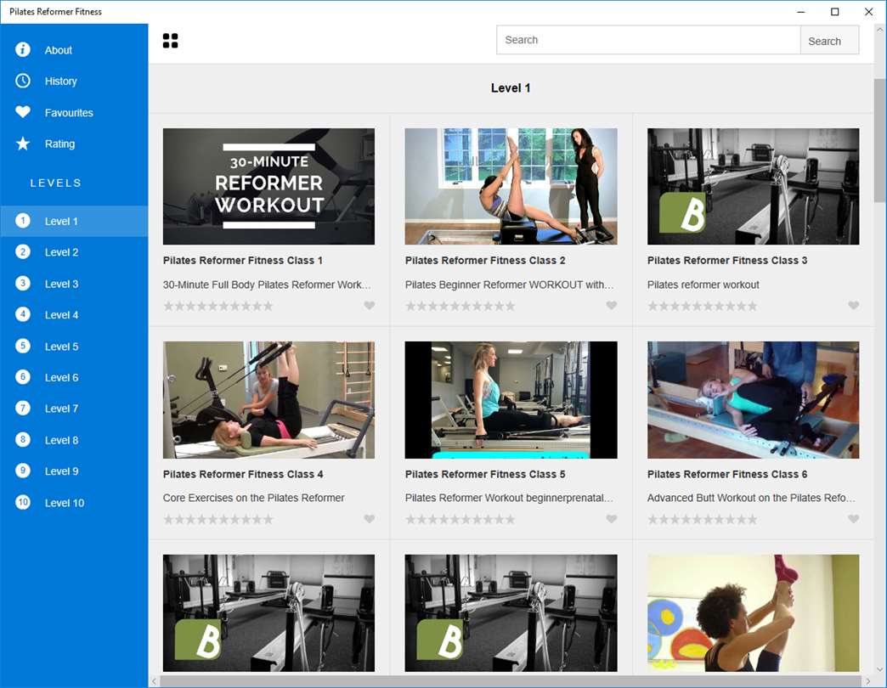Toggle the grid view icon
887x688 pixels.
(170, 41)
